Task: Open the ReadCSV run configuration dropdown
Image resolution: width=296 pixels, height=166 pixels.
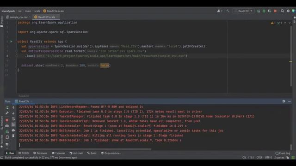Action: [243, 11]
